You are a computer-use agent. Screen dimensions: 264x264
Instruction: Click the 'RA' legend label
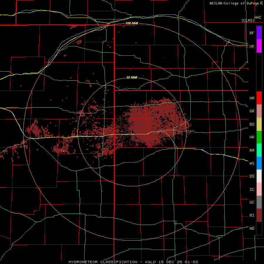tap(252, 150)
